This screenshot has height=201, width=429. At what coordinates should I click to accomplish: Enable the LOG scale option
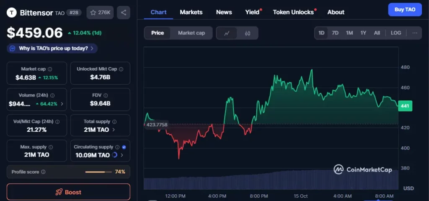[395, 33]
